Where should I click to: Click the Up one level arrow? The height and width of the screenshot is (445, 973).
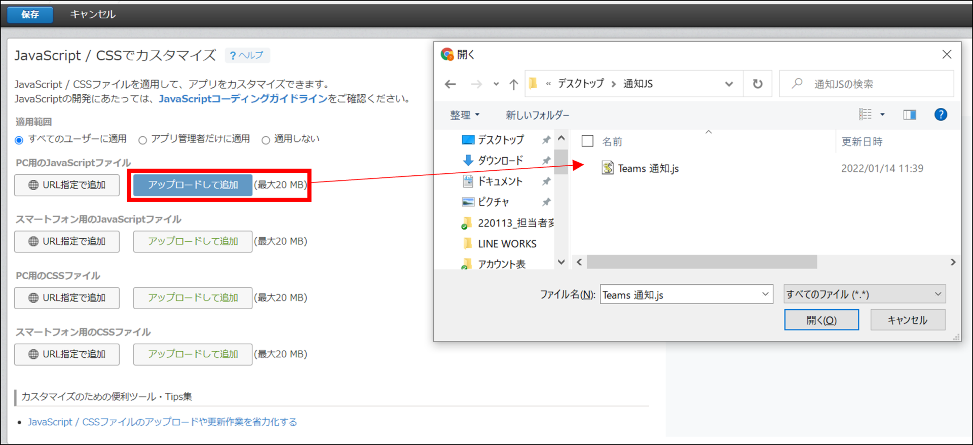[x=513, y=84]
